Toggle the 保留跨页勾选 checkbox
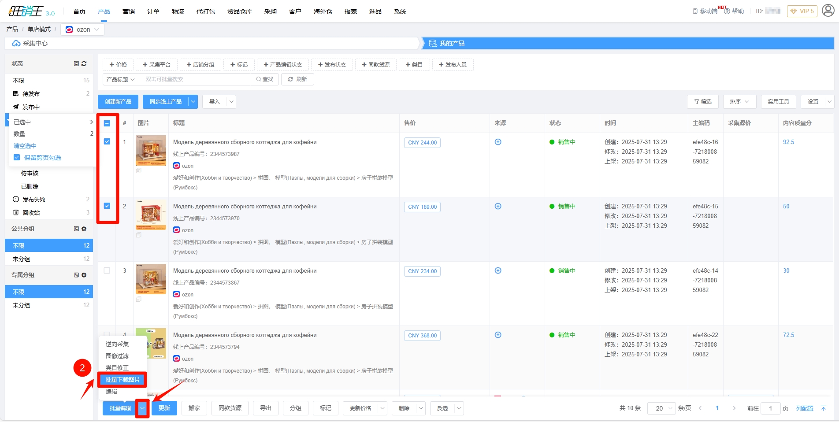The image size is (839, 422). pos(17,158)
